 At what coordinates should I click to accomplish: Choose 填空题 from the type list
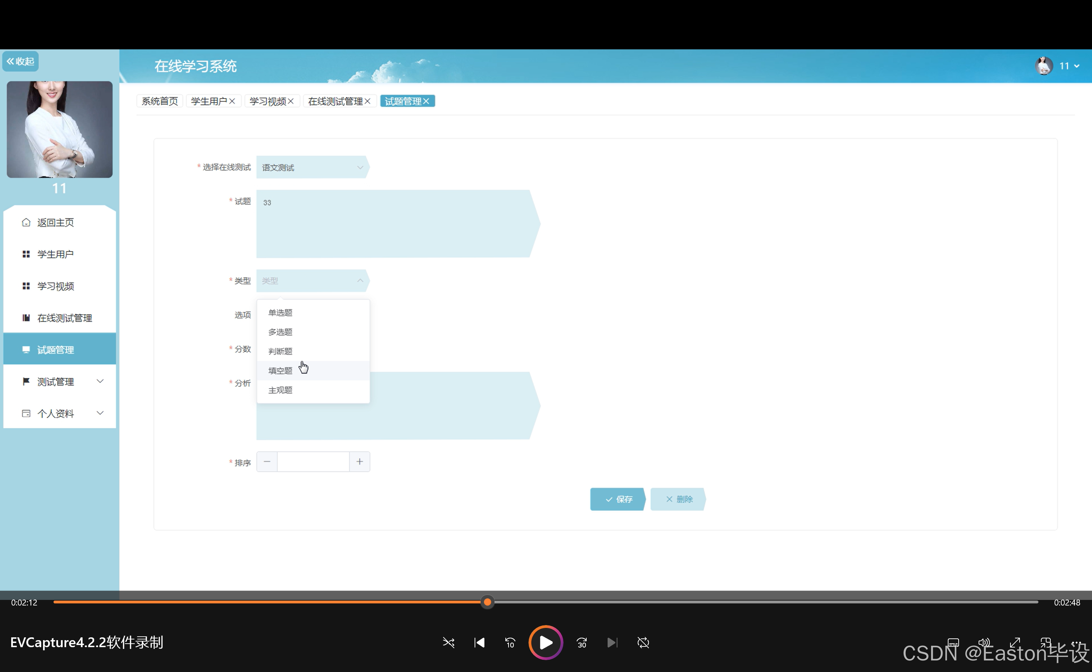click(x=280, y=371)
